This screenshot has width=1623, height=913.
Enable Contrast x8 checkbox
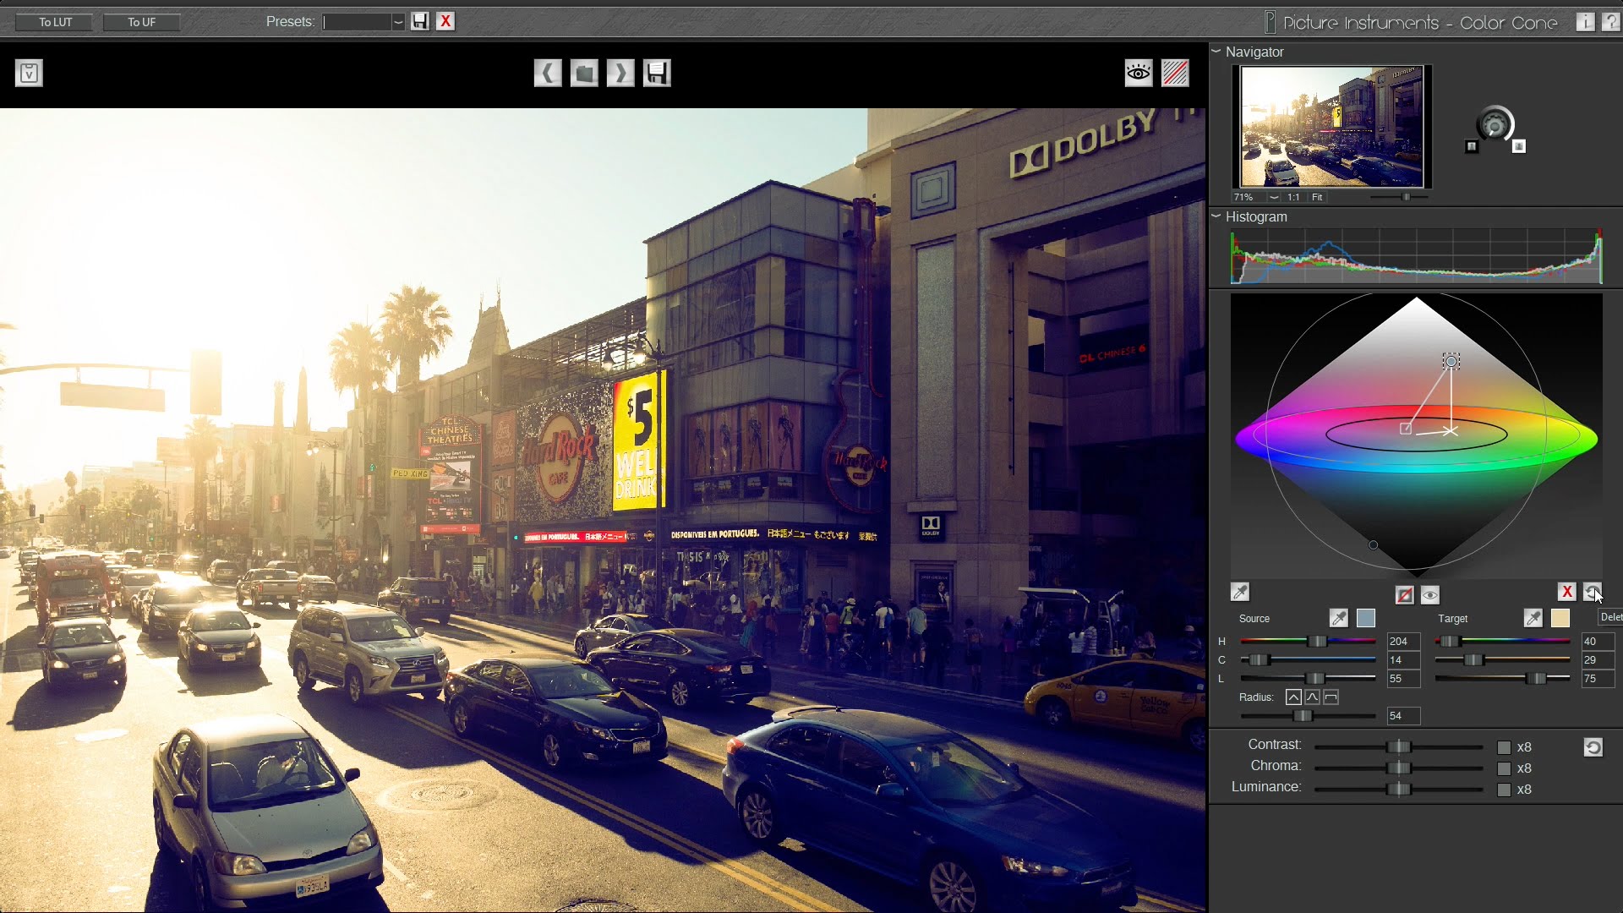coord(1504,747)
